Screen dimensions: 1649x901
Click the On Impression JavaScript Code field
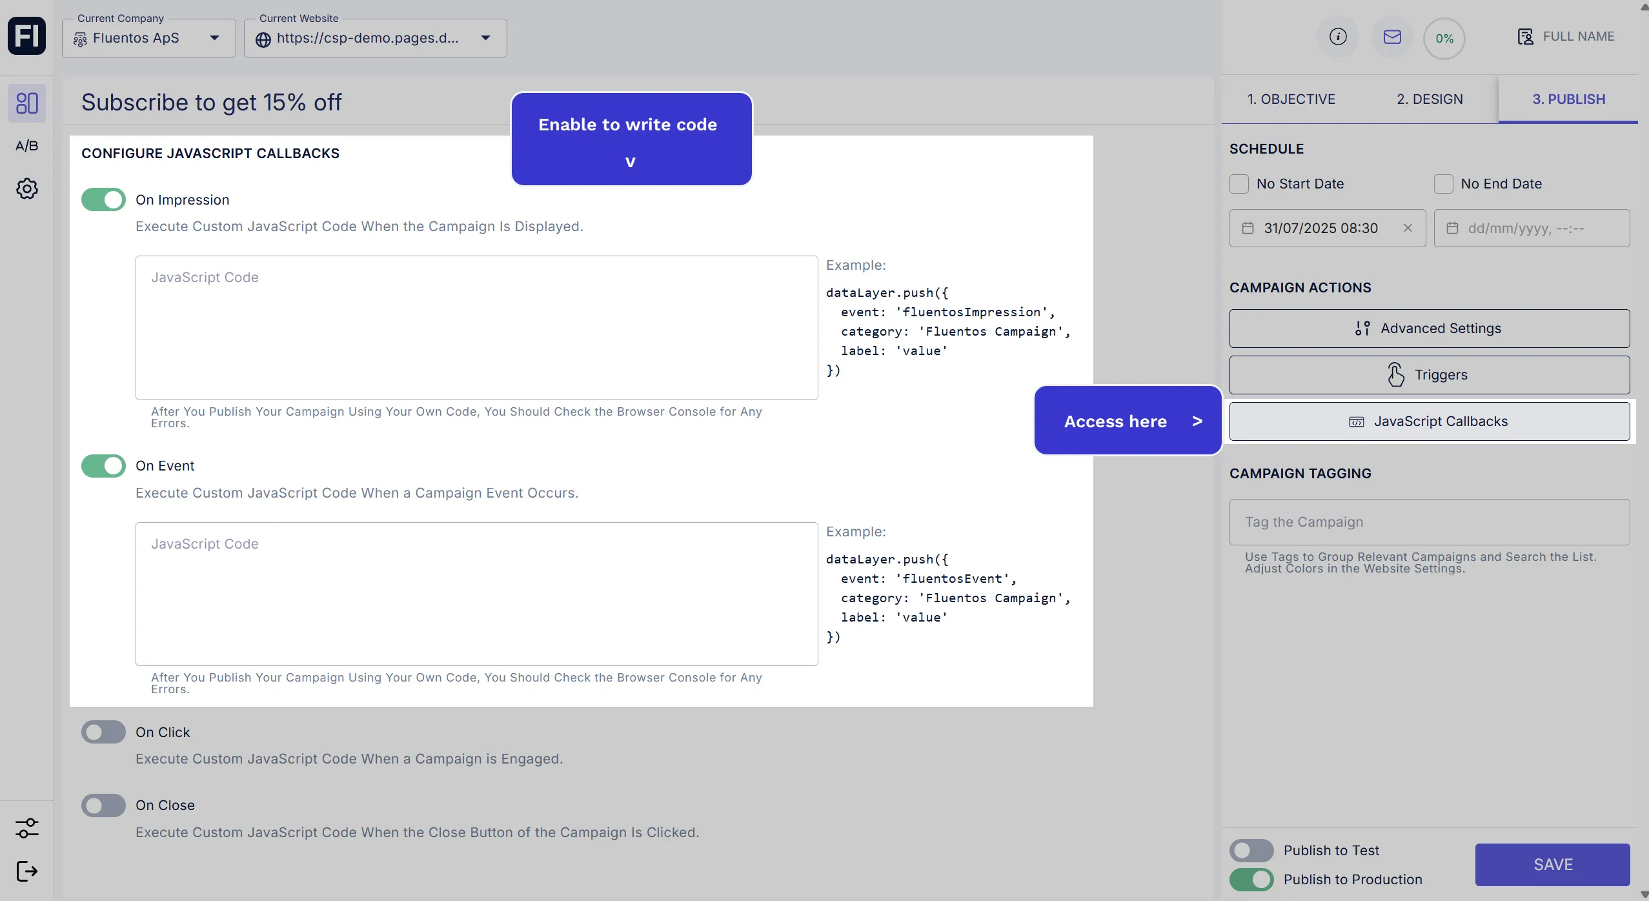476,328
